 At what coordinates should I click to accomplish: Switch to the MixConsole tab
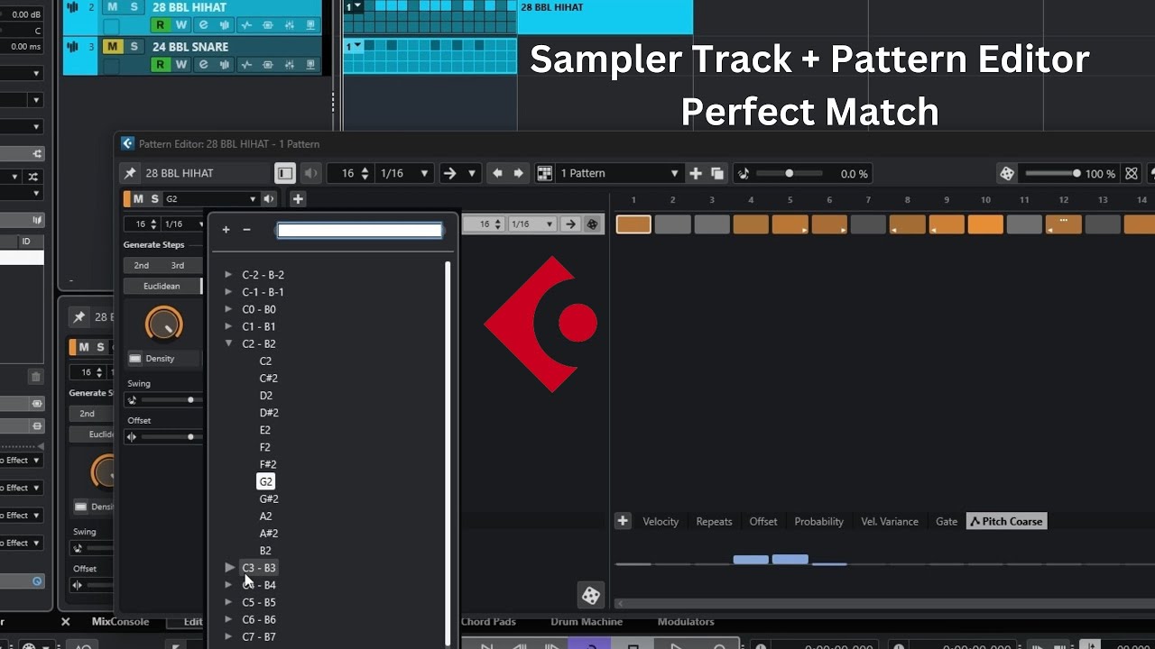(x=120, y=622)
